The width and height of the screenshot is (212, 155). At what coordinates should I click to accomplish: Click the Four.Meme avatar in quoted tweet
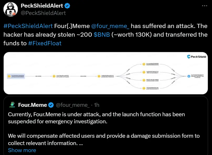click(12, 105)
